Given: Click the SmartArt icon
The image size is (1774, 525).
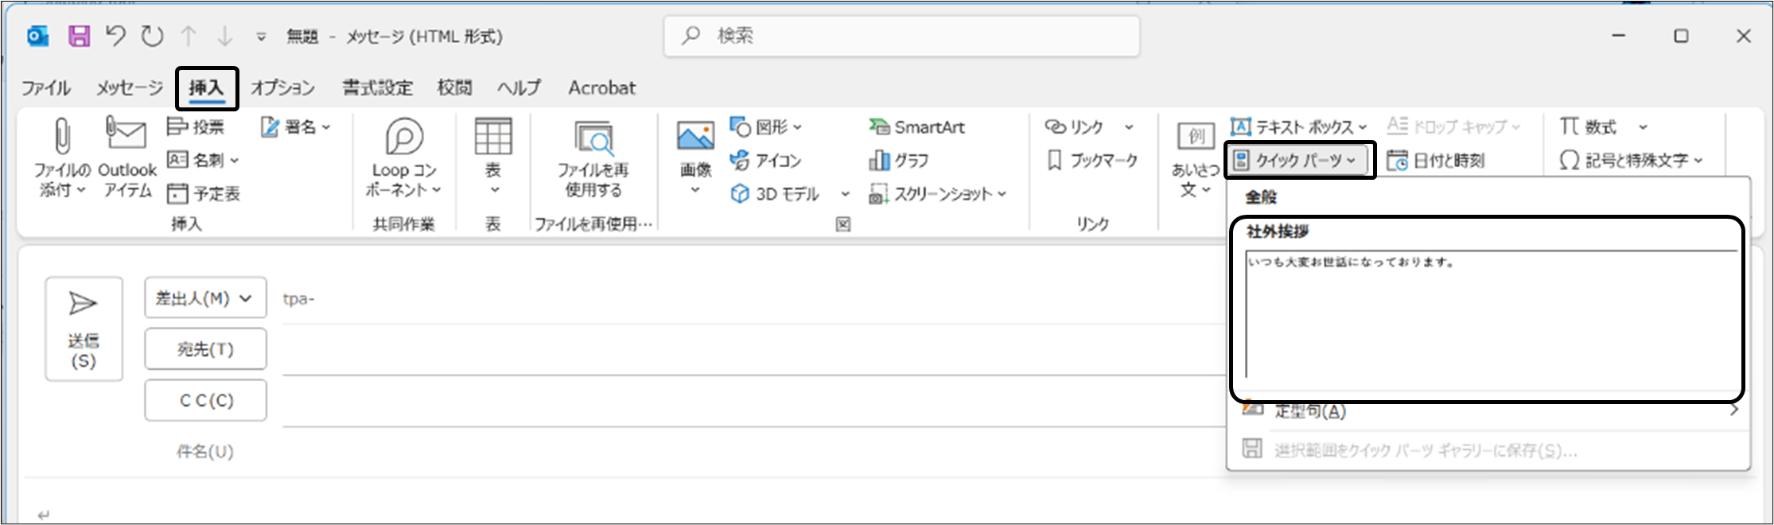Looking at the screenshot, I should pos(879,127).
